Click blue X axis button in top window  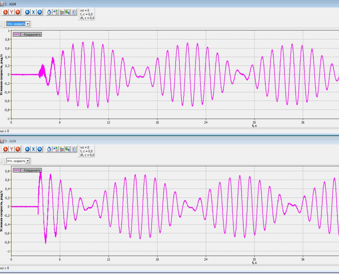pos(34,12)
